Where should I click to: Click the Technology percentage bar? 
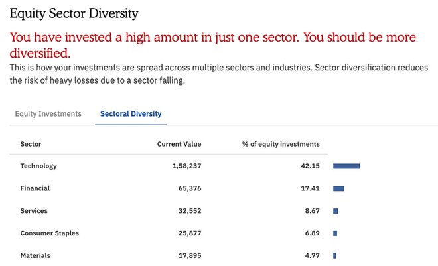(x=346, y=166)
